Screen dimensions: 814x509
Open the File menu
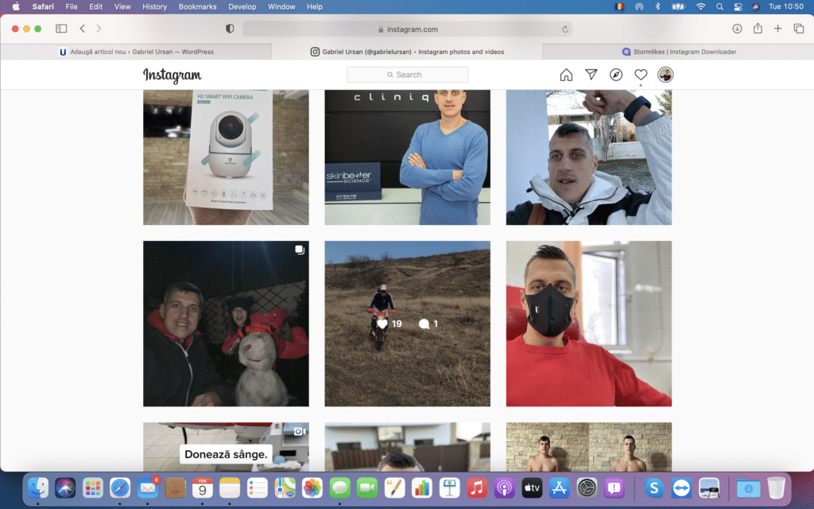point(71,6)
